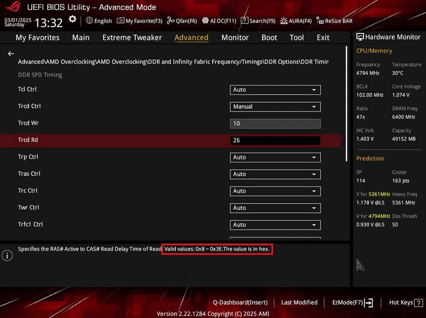Click the Trcd Ctrl label
This screenshot has width=426, height=318.
[x=30, y=106]
